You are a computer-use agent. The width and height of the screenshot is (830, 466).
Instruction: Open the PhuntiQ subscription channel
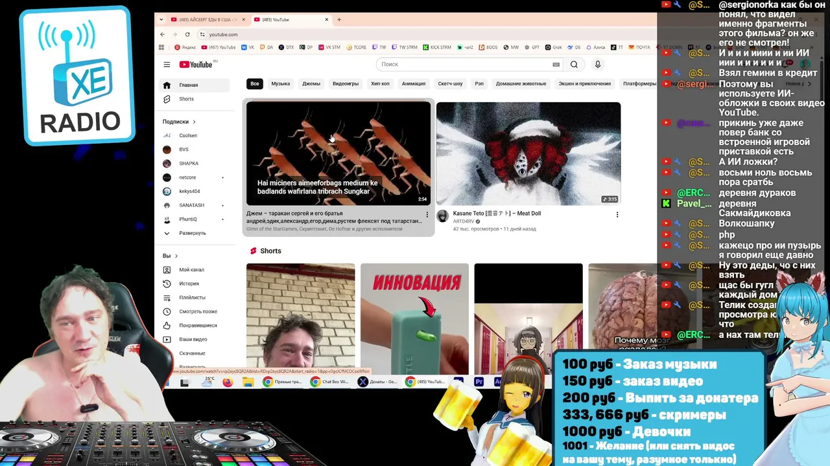click(195, 219)
